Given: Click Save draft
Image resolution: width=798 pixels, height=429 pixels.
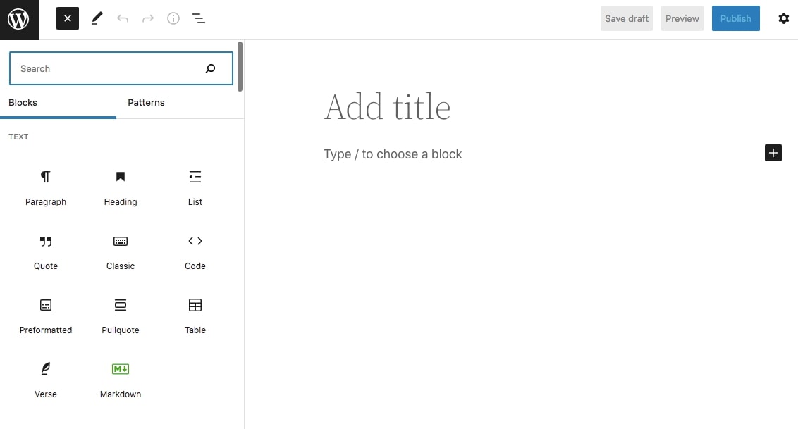Looking at the screenshot, I should (x=626, y=18).
